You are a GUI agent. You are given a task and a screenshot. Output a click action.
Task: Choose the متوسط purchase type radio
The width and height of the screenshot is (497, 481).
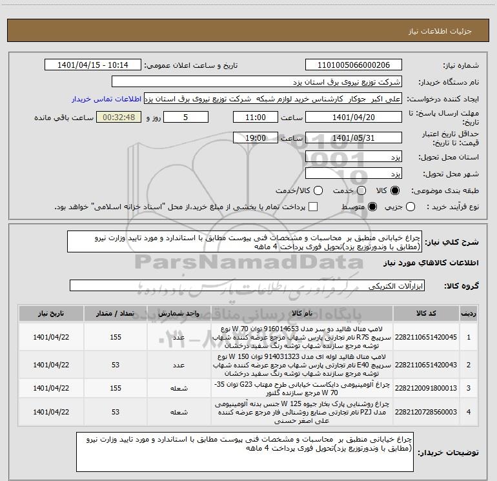pyautogui.click(x=372, y=207)
